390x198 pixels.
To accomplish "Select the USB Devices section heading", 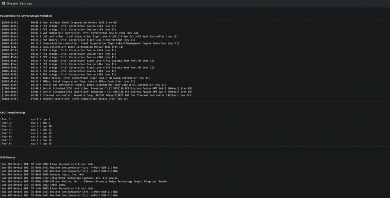I will click(x=8, y=157).
